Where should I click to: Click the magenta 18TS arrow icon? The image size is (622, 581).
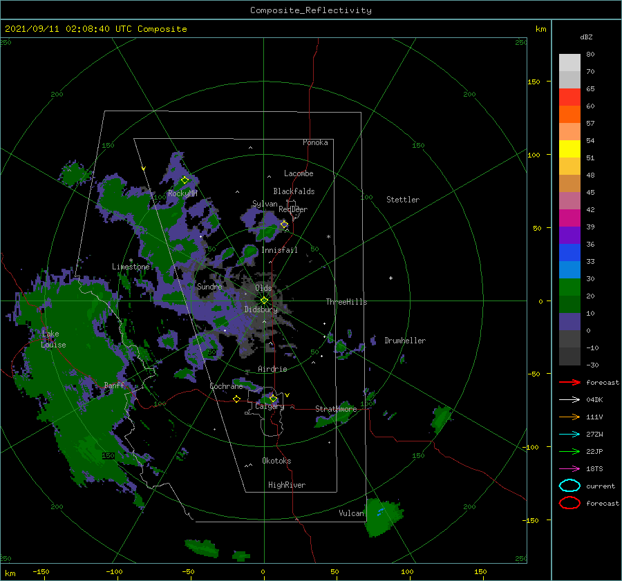click(x=569, y=469)
